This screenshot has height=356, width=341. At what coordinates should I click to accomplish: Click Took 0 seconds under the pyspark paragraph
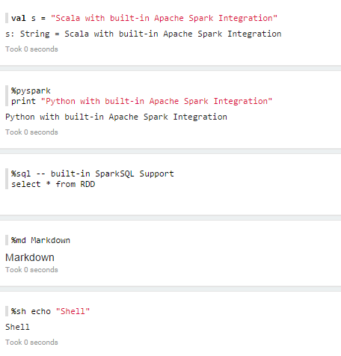31,132
